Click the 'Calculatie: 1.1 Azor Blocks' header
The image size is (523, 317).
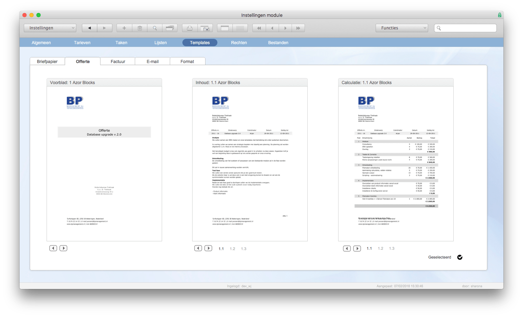pyautogui.click(x=396, y=83)
